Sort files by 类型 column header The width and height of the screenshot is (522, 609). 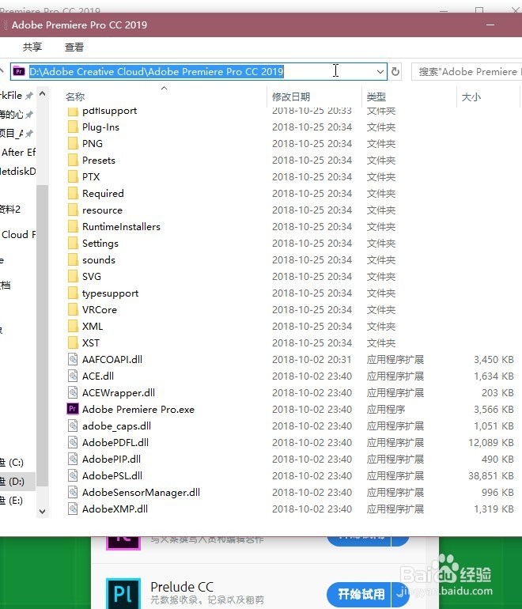click(x=376, y=96)
